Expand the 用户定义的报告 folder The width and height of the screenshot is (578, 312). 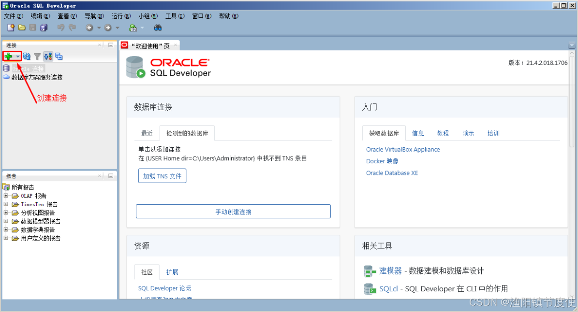[6, 238]
